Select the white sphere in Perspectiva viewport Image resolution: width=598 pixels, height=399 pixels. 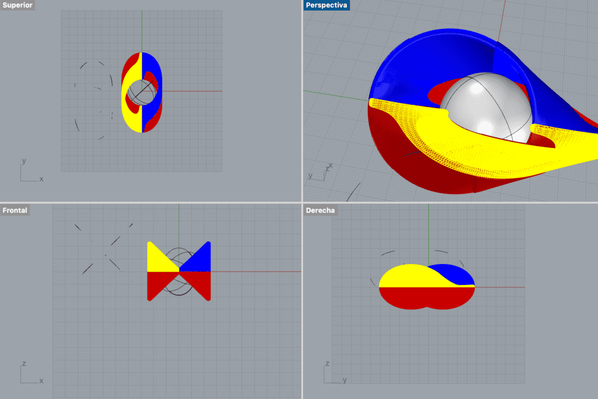[485, 108]
